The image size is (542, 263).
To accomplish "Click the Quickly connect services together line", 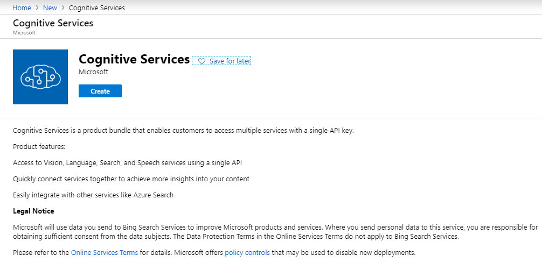I will point(131,179).
